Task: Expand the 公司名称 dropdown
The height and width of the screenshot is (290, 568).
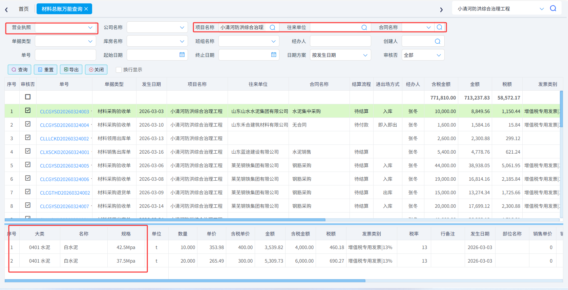Action: click(182, 27)
